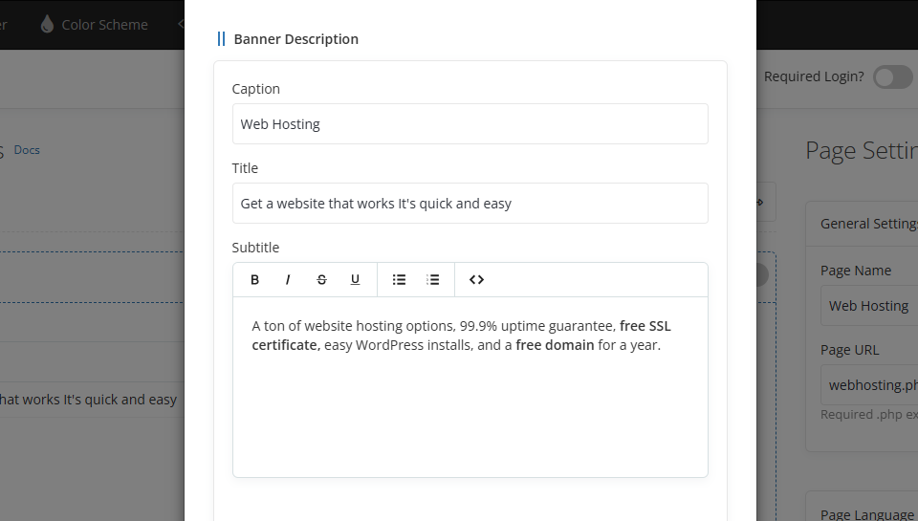Click the Page URL field
The height and width of the screenshot is (521, 918).
click(868, 385)
